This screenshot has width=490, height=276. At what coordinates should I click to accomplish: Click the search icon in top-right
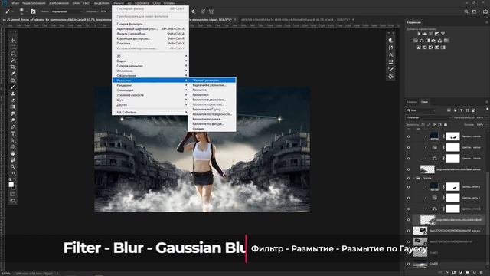(x=466, y=11)
